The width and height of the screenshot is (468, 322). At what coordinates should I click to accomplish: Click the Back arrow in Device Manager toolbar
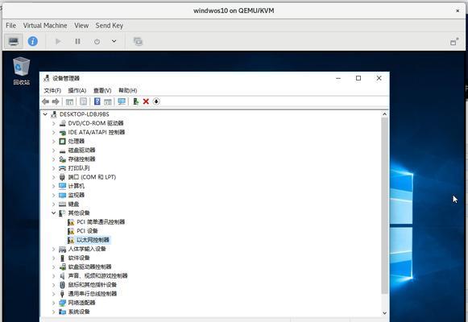tap(45, 101)
